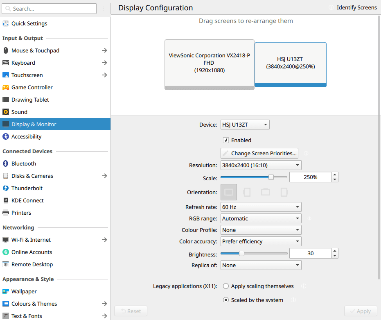
Task: Select Scaled by the system radio button
Action: click(226, 300)
